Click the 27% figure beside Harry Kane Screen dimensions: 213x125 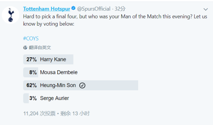click(32, 59)
